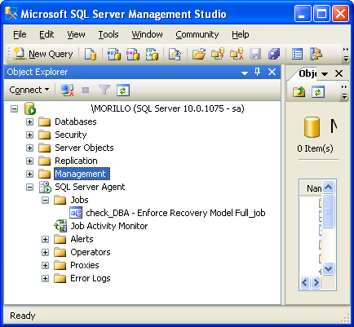Open the Help menu

coord(241,34)
